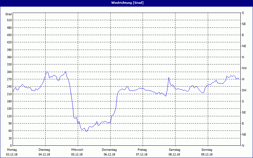Select the "210" y-axis value

click(x=9, y=94)
